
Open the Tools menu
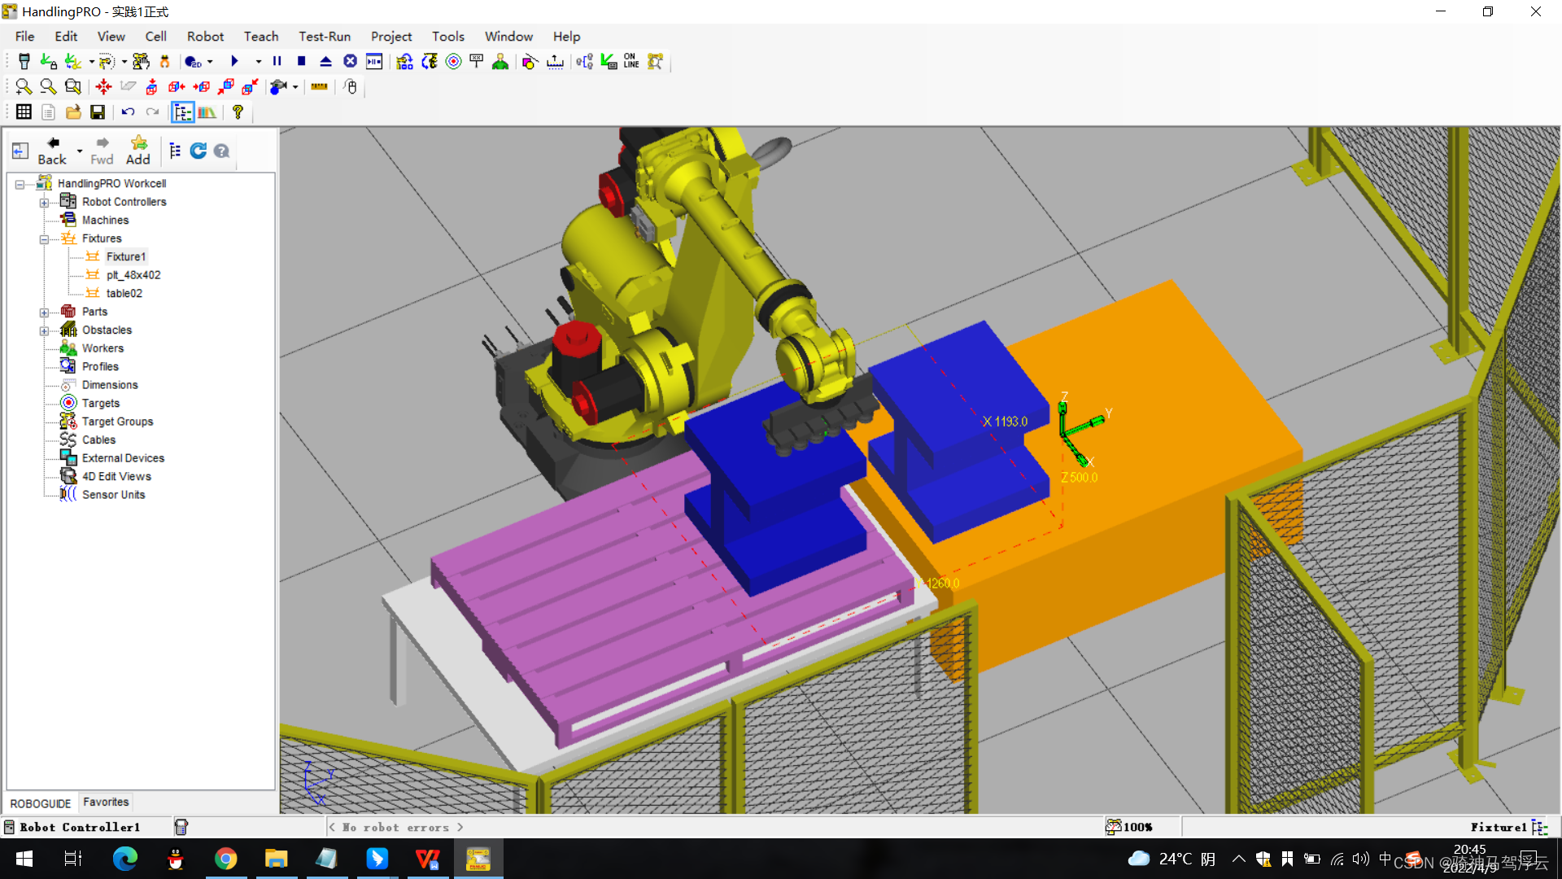[448, 37]
